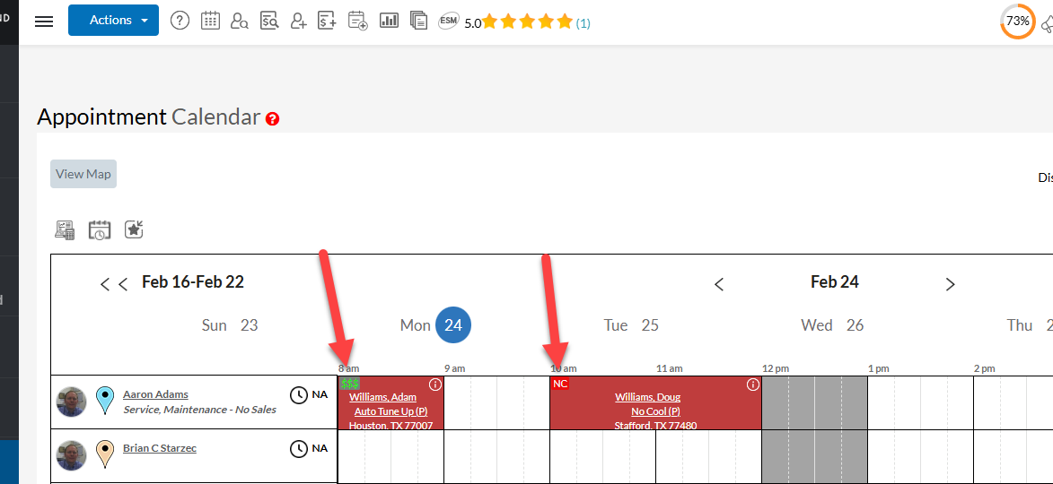Open the hamburger navigation menu
Image resolution: width=1053 pixels, height=484 pixels.
click(44, 21)
